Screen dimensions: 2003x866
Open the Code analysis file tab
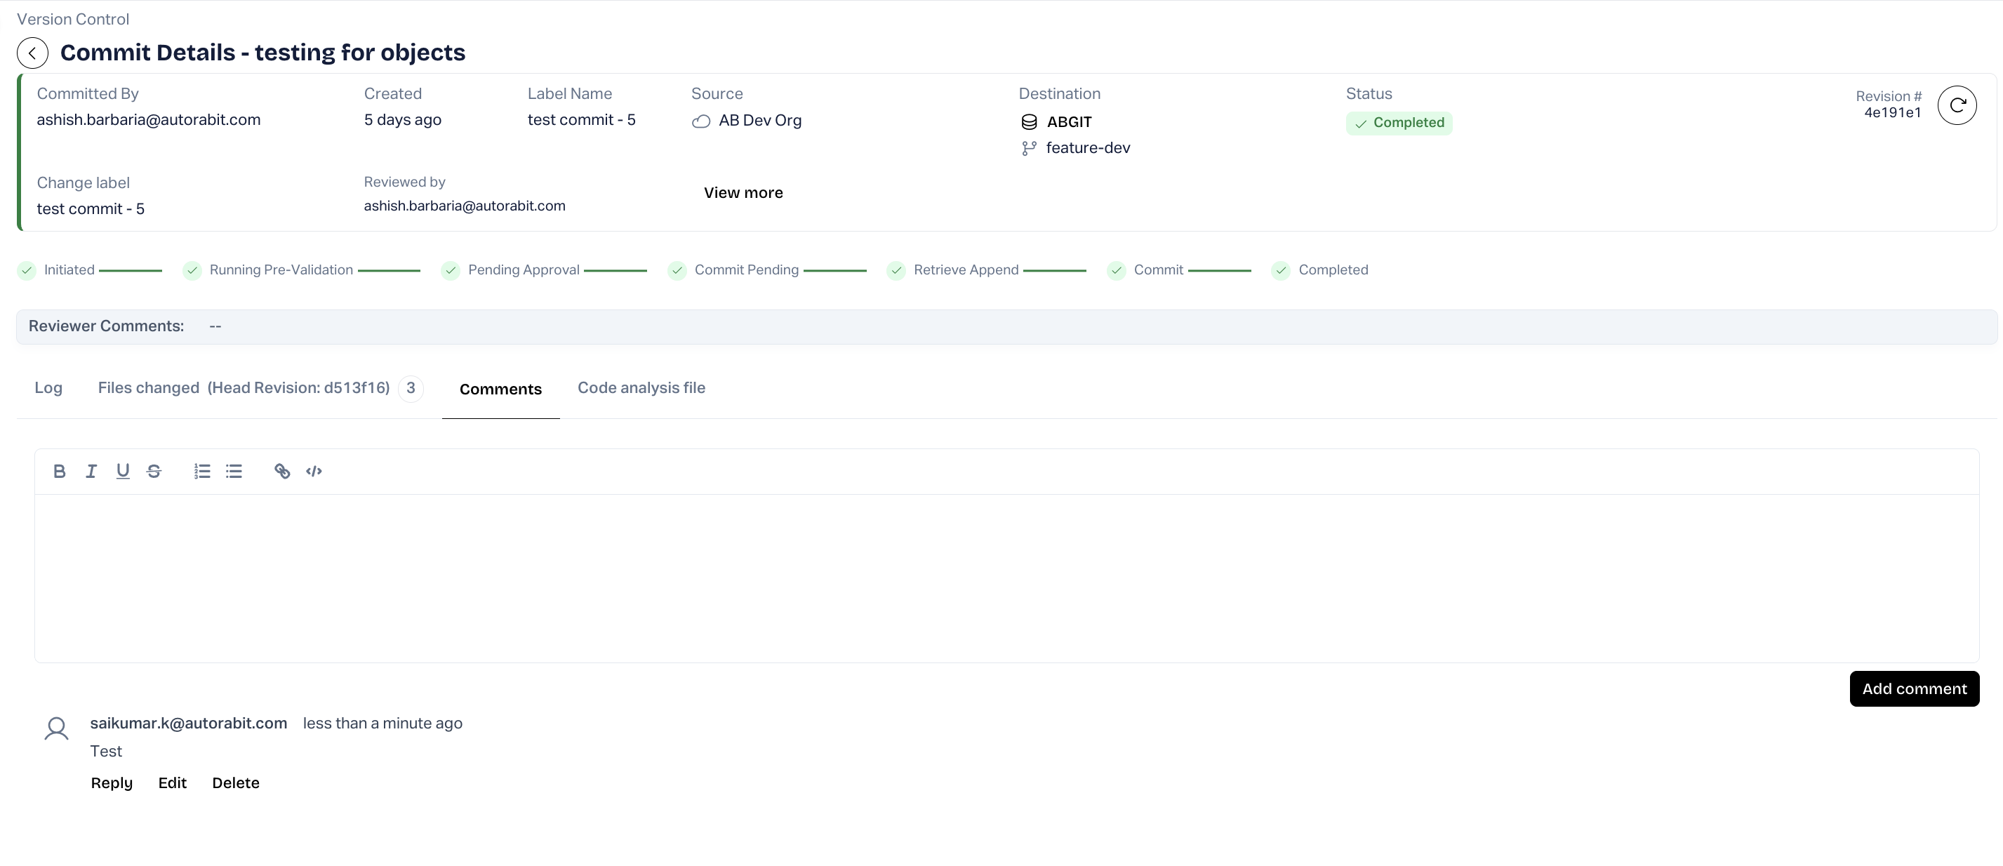641,388
